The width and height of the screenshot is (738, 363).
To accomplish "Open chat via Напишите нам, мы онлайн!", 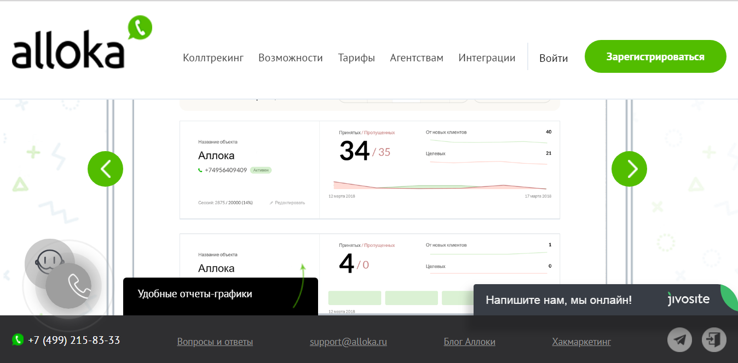I will click(558, 299).
